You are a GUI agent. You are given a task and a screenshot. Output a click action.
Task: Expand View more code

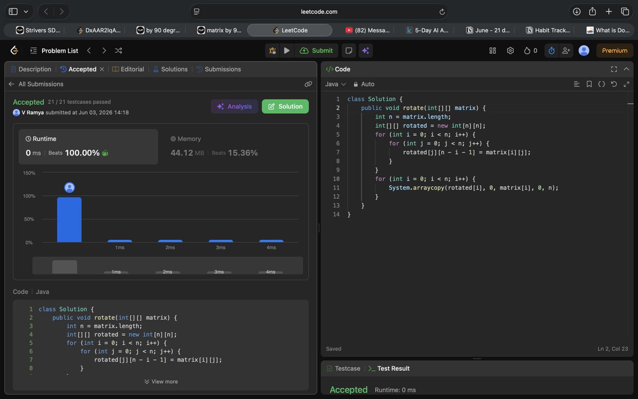click(161, 381)
